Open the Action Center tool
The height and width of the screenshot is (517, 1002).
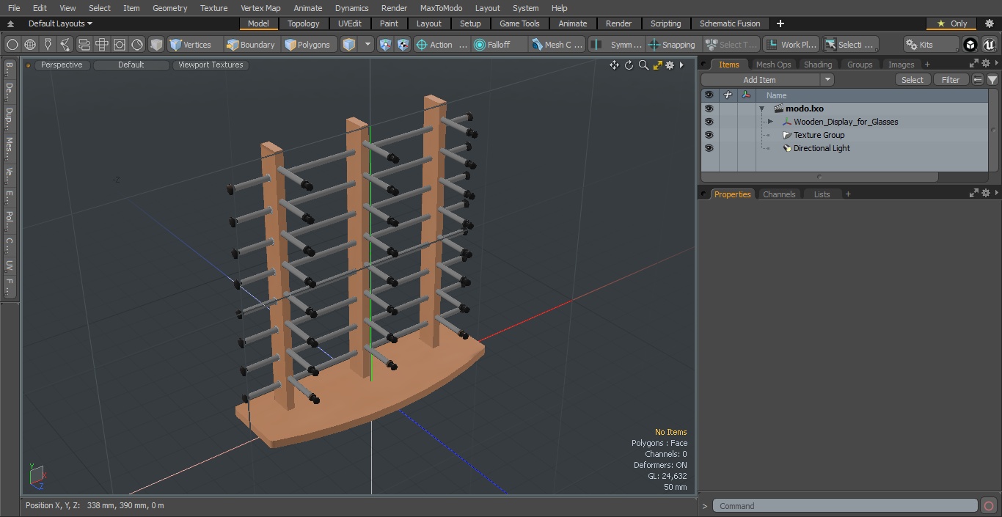coord(442,45)
